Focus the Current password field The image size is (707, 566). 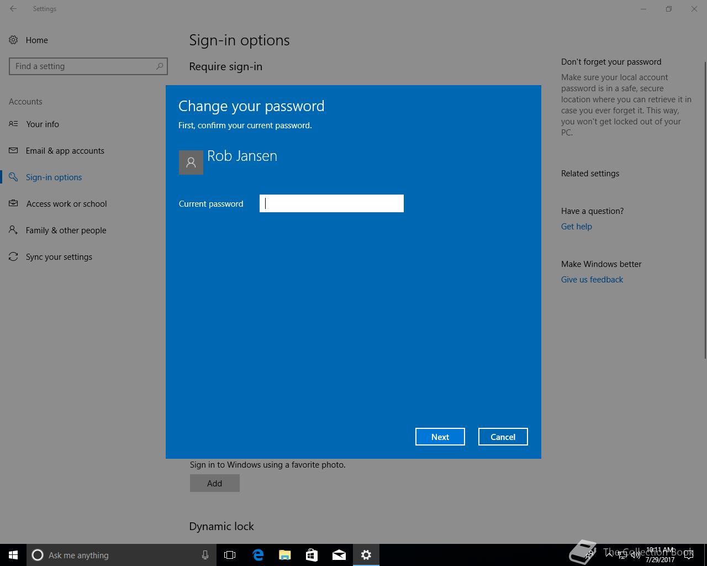331,203
